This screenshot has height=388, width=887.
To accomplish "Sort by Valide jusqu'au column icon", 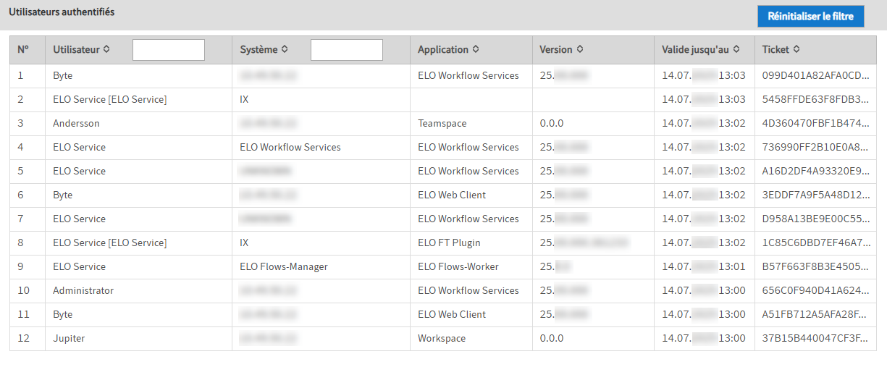I will (x=736, y=50).
